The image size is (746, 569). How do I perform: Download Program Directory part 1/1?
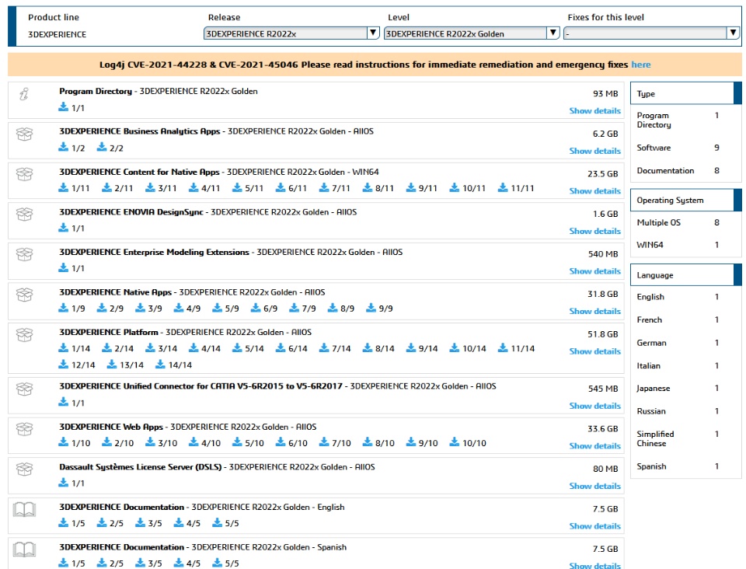tap(71, 107)
